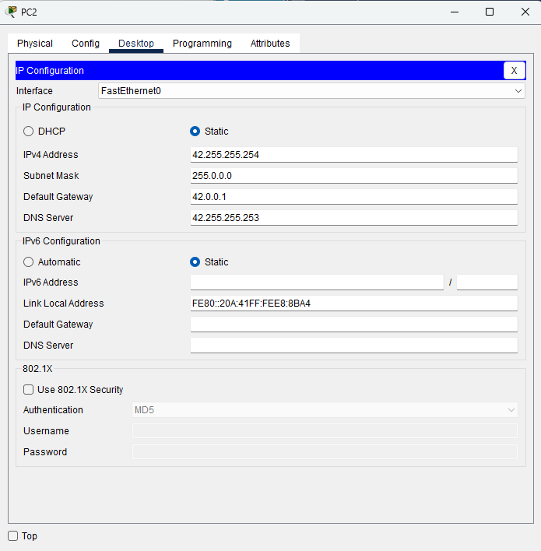Open the Authentication MD5 dropdown
The height and width of the screenshot is (551, 541).
click(325, 410)
